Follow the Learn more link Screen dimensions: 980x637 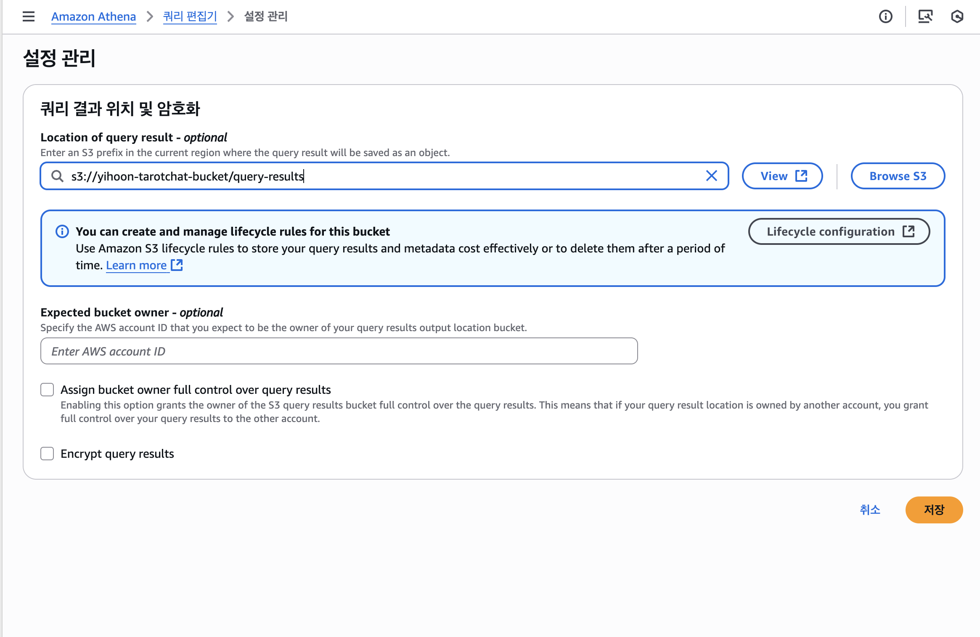pos(136,265)
